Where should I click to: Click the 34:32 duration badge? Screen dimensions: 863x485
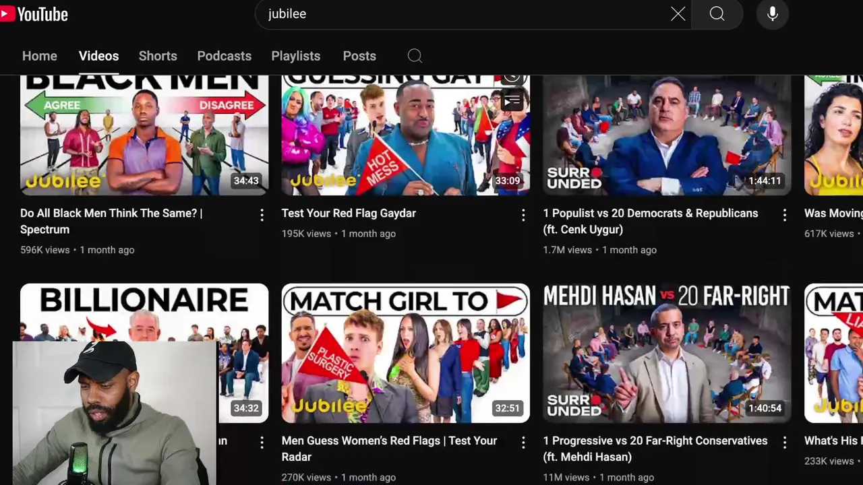click(x=246, y=408)
